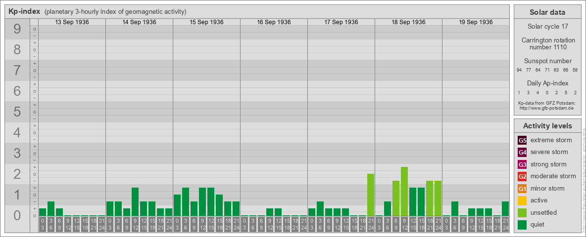
Task: Click the 'extreme storm' legend label
Action: [x=551, y=140]
